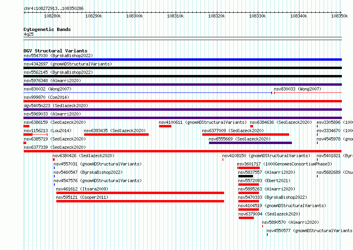Viewport: 353px width, 250px height.
Task: Click the nsv830033 (Wong2007) label
Action: pyautogui.click(x=297, y=89)
